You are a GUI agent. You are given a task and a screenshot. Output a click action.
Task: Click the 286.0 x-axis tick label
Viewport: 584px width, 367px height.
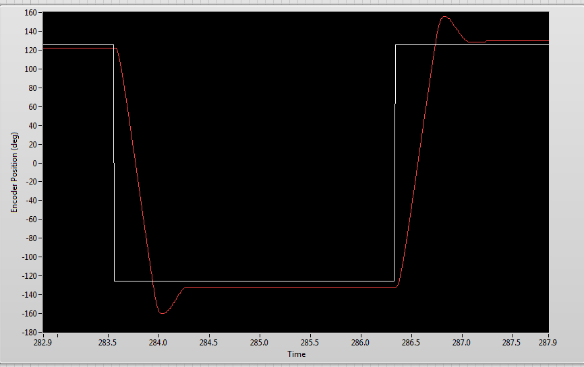(360, 343)
